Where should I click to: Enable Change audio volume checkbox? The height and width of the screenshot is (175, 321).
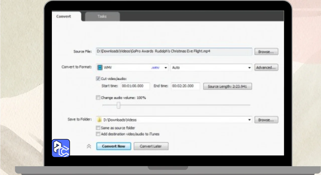[x=98, y=98]
